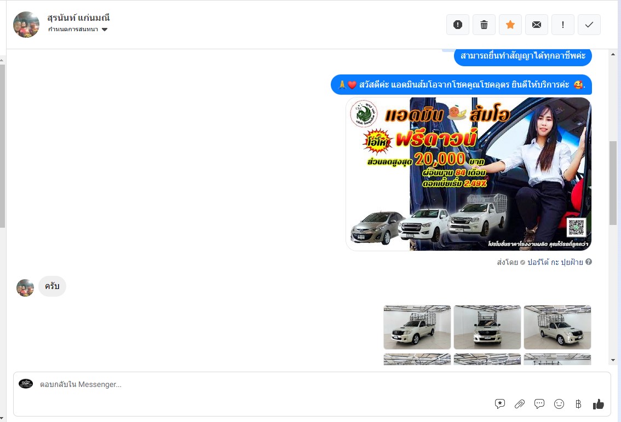The width and height of the screenshot is (621, 422).
Task: Open third pickup truck photo thumbnail
Action: [557, 327]
